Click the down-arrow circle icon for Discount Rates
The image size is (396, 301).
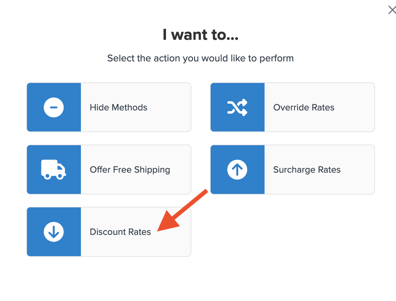54,232
